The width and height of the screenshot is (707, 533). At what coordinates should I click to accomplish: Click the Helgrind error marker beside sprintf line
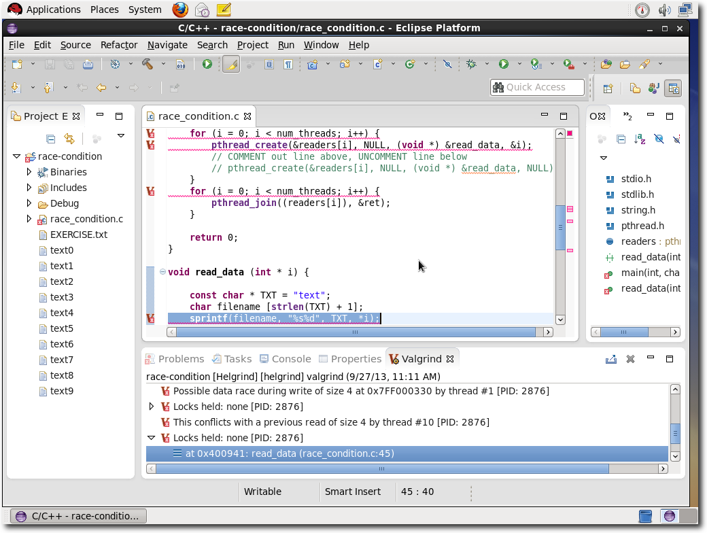(150, 318)
